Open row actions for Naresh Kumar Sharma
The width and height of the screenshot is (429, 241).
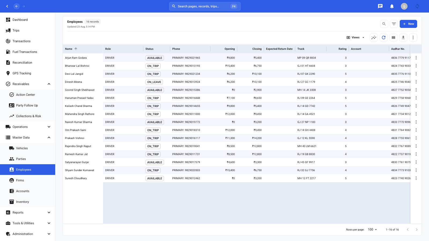pyautogui.click(x=416, y=122)
